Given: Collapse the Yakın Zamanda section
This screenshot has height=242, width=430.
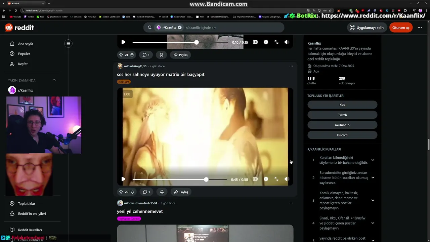Looking at the screenshot, I should point(54,80).
